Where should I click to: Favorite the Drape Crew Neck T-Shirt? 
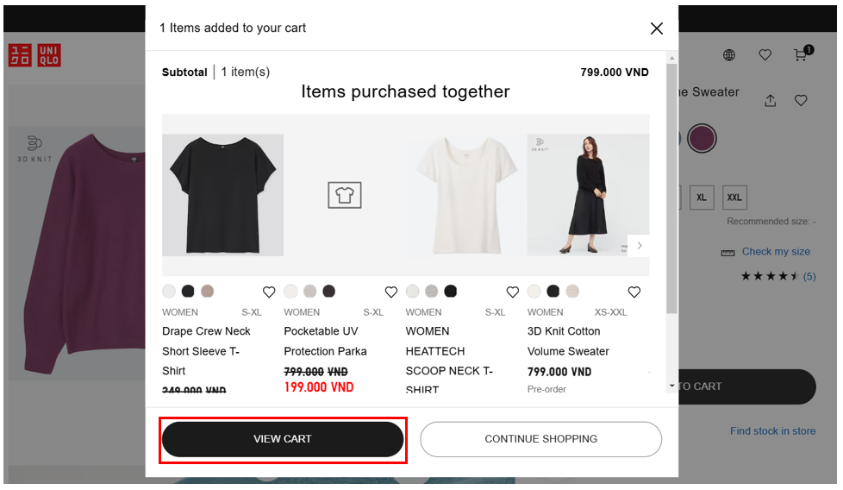coord(269,292)
